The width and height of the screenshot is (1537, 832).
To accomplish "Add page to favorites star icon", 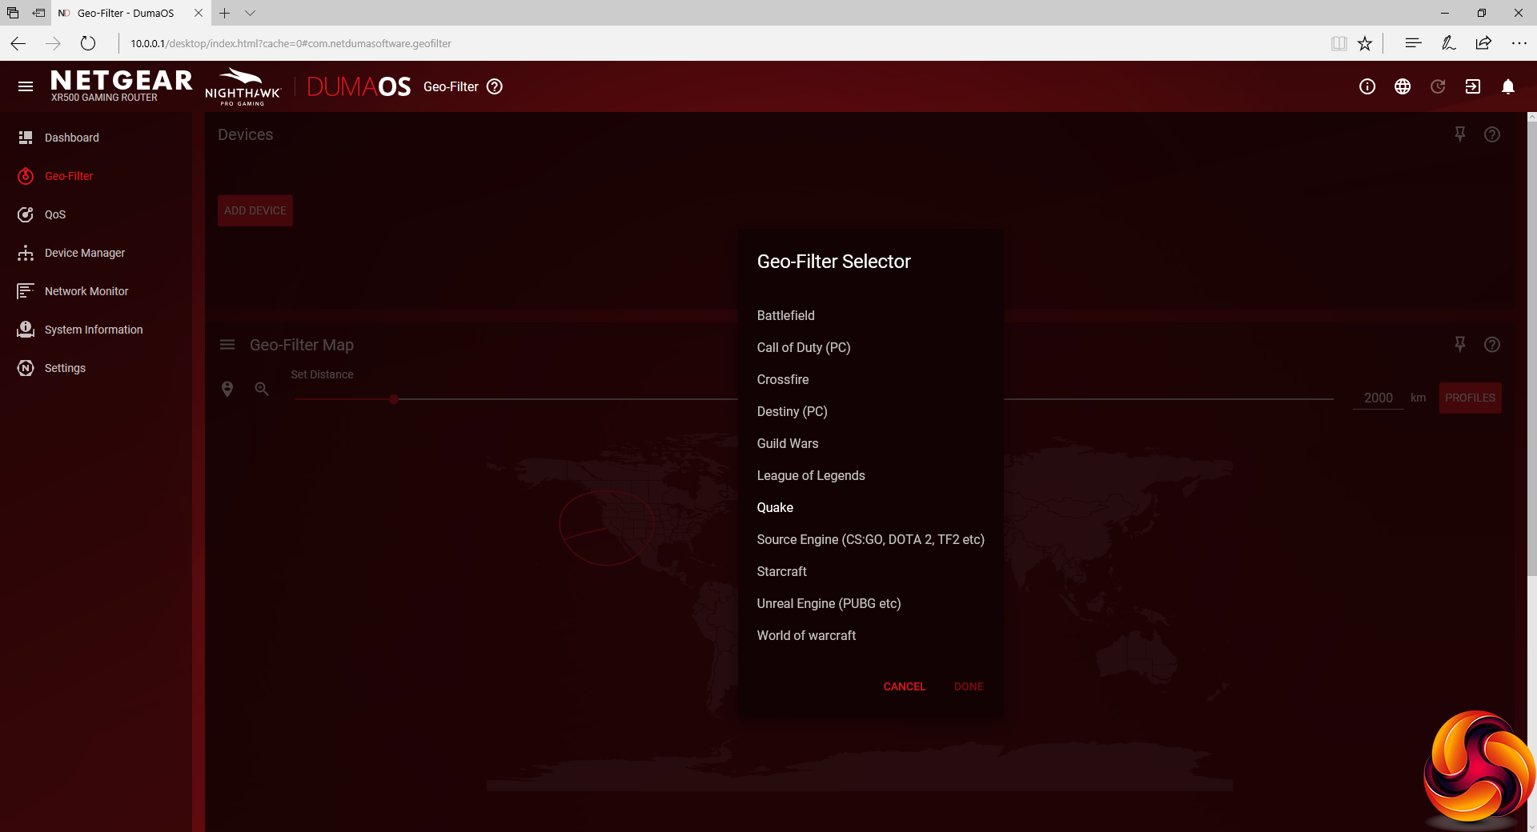I will (1365, 43).
